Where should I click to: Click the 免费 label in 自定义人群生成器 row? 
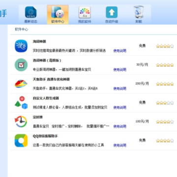(142, 103)
